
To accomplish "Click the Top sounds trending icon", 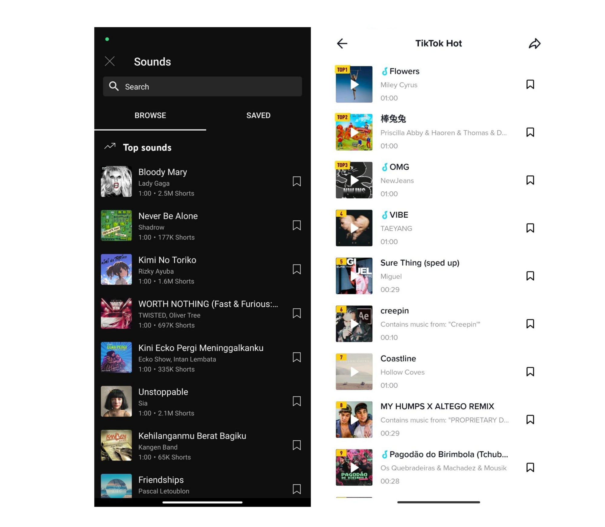I will (x=110, y=146).
